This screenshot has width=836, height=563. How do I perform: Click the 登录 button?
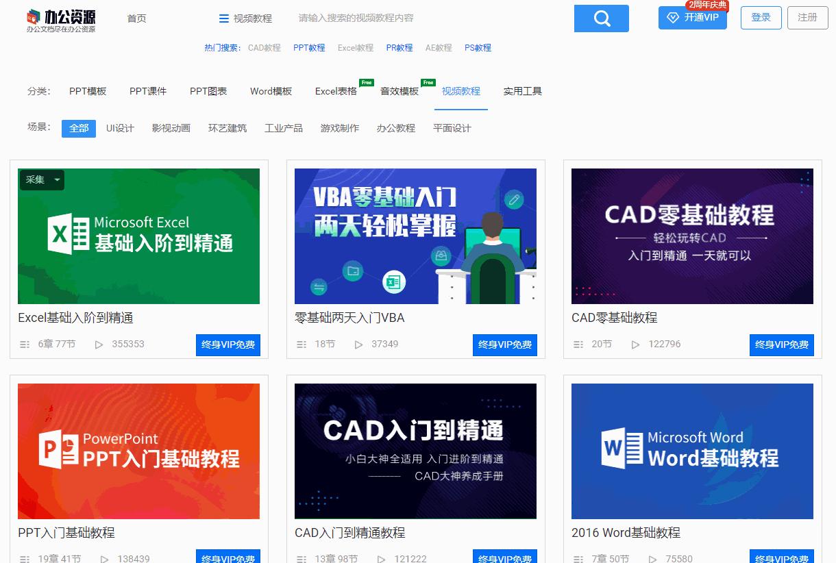pos(761,18)
